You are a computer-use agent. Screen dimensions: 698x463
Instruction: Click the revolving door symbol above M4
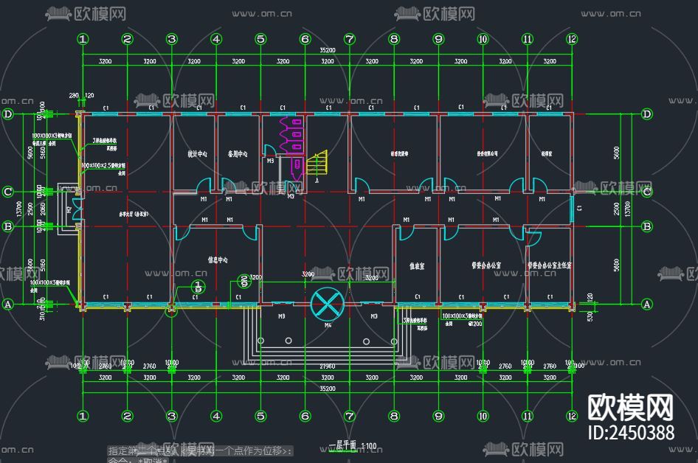point(328,304)
